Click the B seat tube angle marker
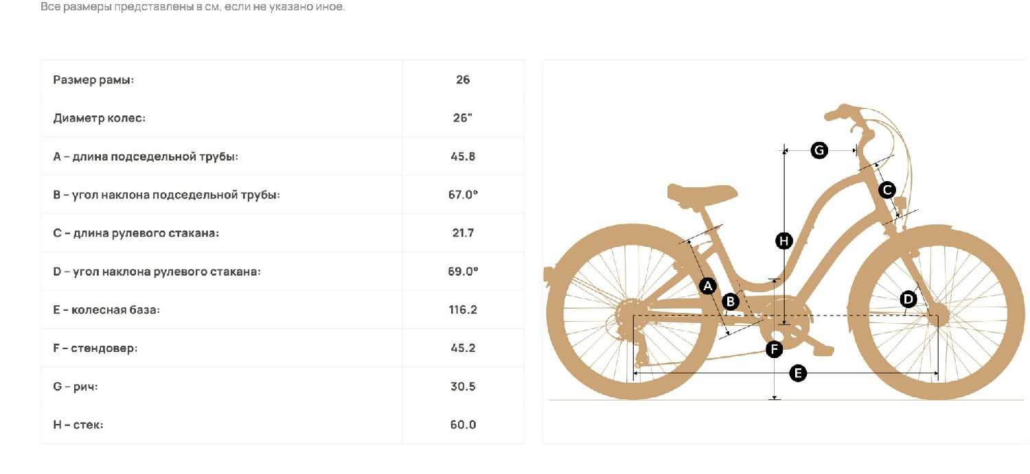 731,301
